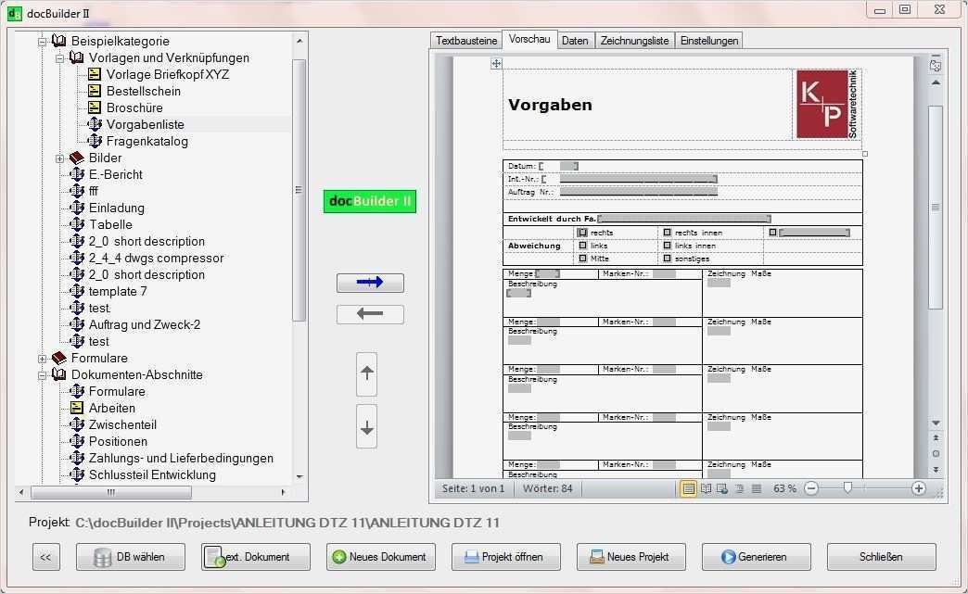Click the Beispielkategorie open book icon

click(59, 41)
